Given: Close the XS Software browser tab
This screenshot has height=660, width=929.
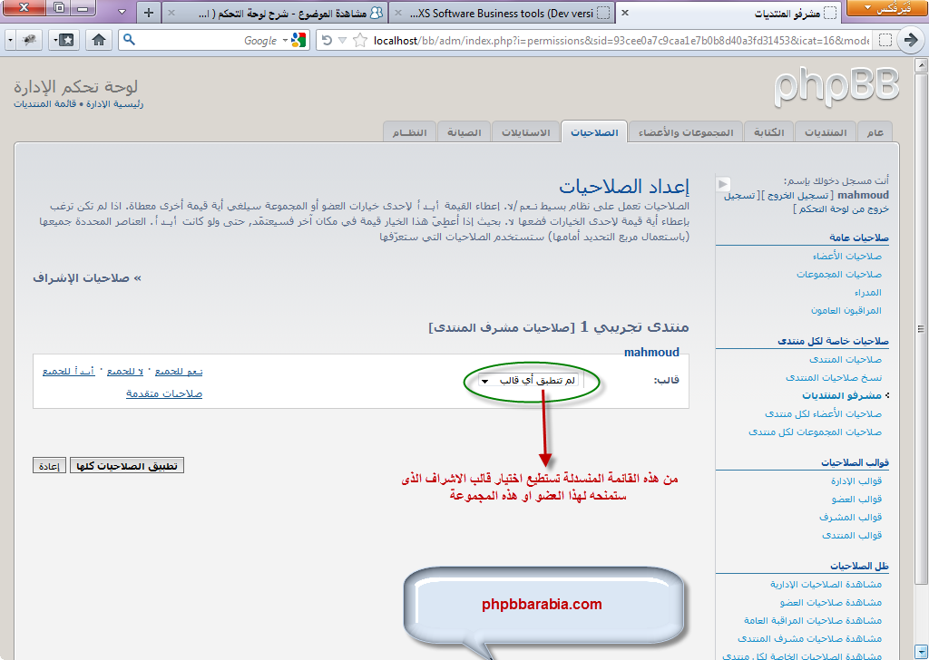Looking at the screenshot, I should click(x=398, y=13).
